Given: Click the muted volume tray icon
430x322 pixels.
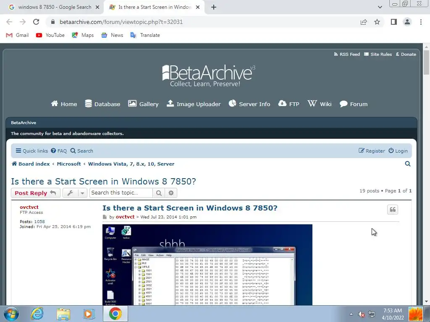Looking at the screenshot, I should click(362, 314).
